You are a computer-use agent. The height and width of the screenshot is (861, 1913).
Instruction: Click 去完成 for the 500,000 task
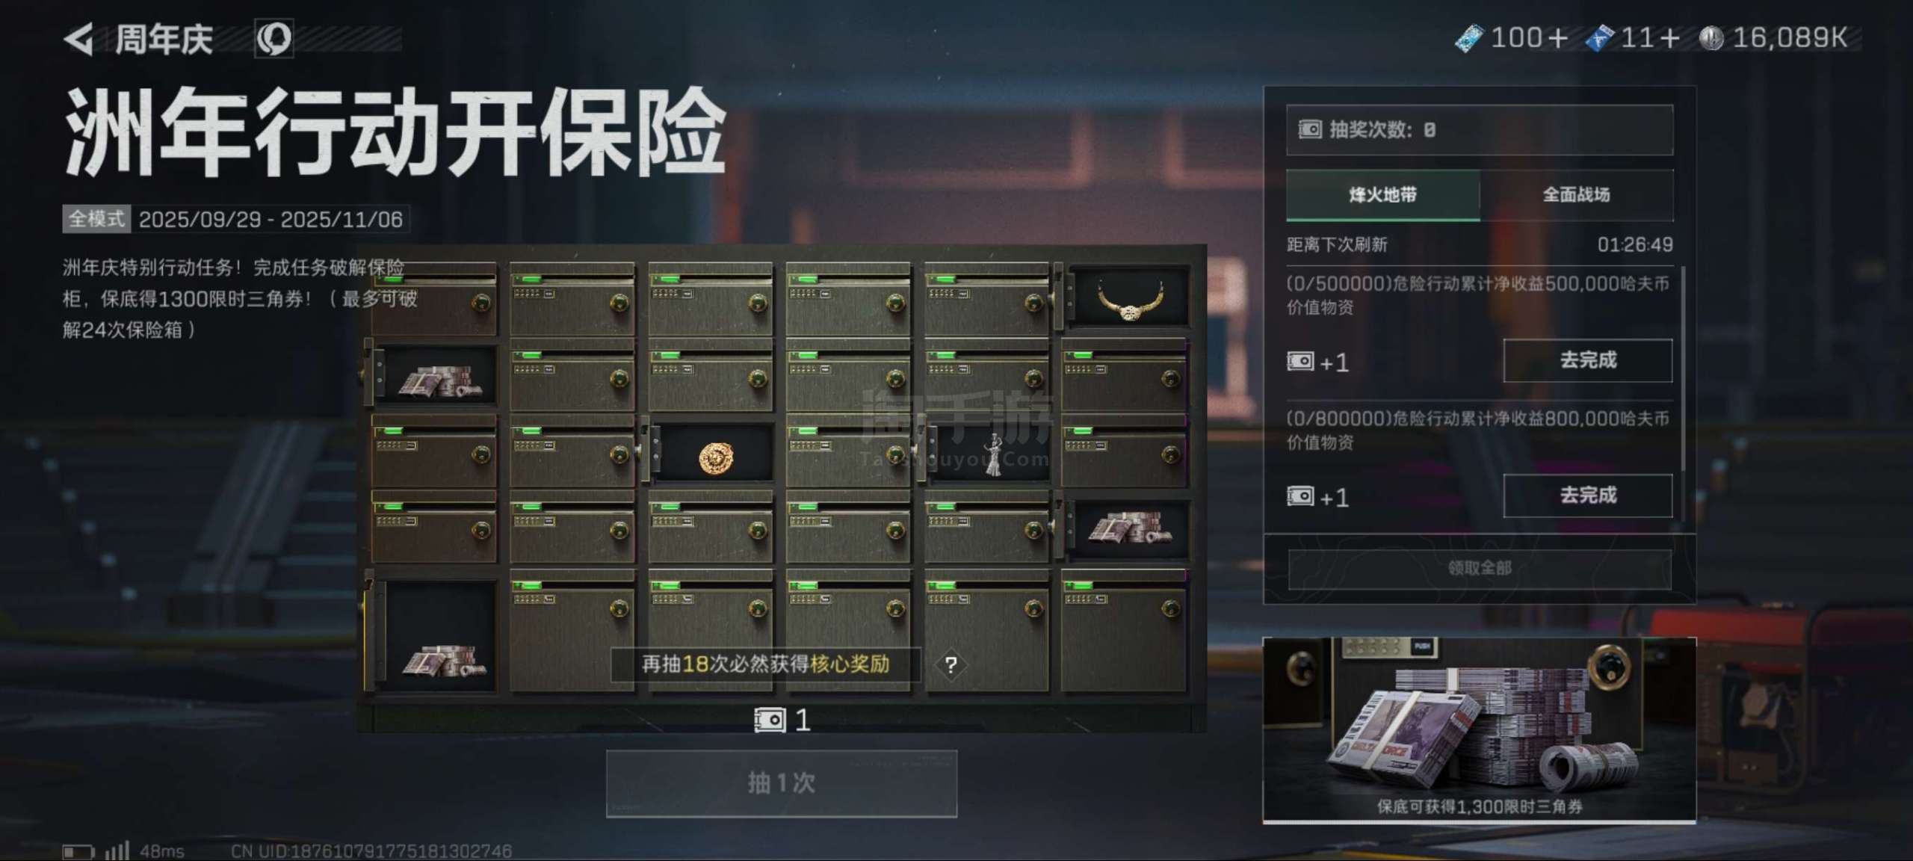coord(1588,360)
